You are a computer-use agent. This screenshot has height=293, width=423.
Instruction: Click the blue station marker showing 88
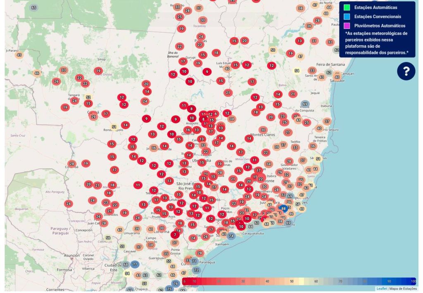(x=283, y=209)
